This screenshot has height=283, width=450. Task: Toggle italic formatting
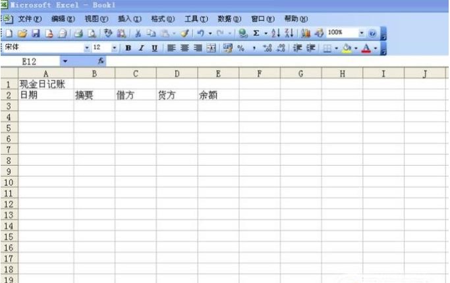[x=141, y=48]
